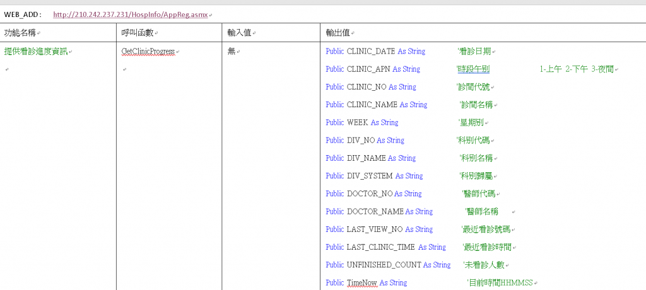Click the underlined 時段午別 comment text
The image size is (646, 290).
coord(473,69)
